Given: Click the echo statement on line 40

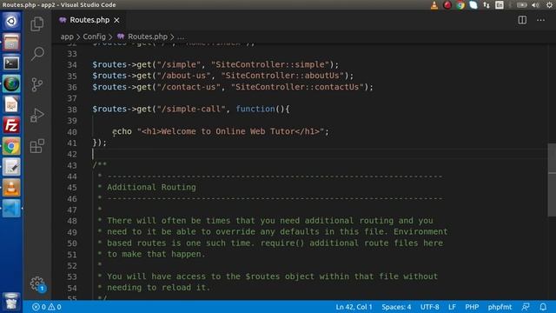Looking at the screenshot, I should pos(221,131).
